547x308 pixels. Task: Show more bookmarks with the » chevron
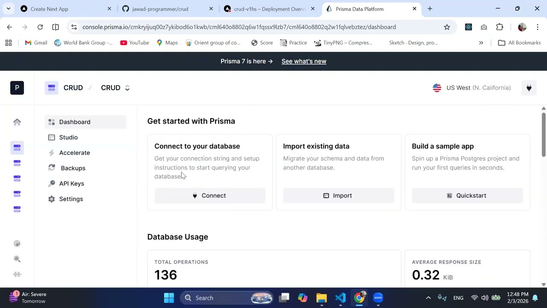click(481, 43)
